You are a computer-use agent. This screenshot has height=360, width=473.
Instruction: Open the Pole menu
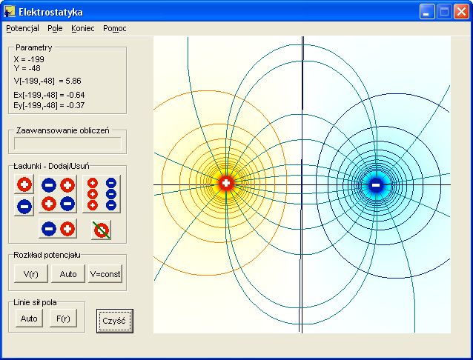[x=55, y=28]
